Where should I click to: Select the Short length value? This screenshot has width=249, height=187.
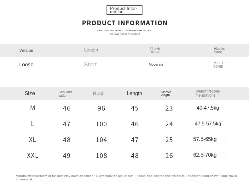[90, 65]
